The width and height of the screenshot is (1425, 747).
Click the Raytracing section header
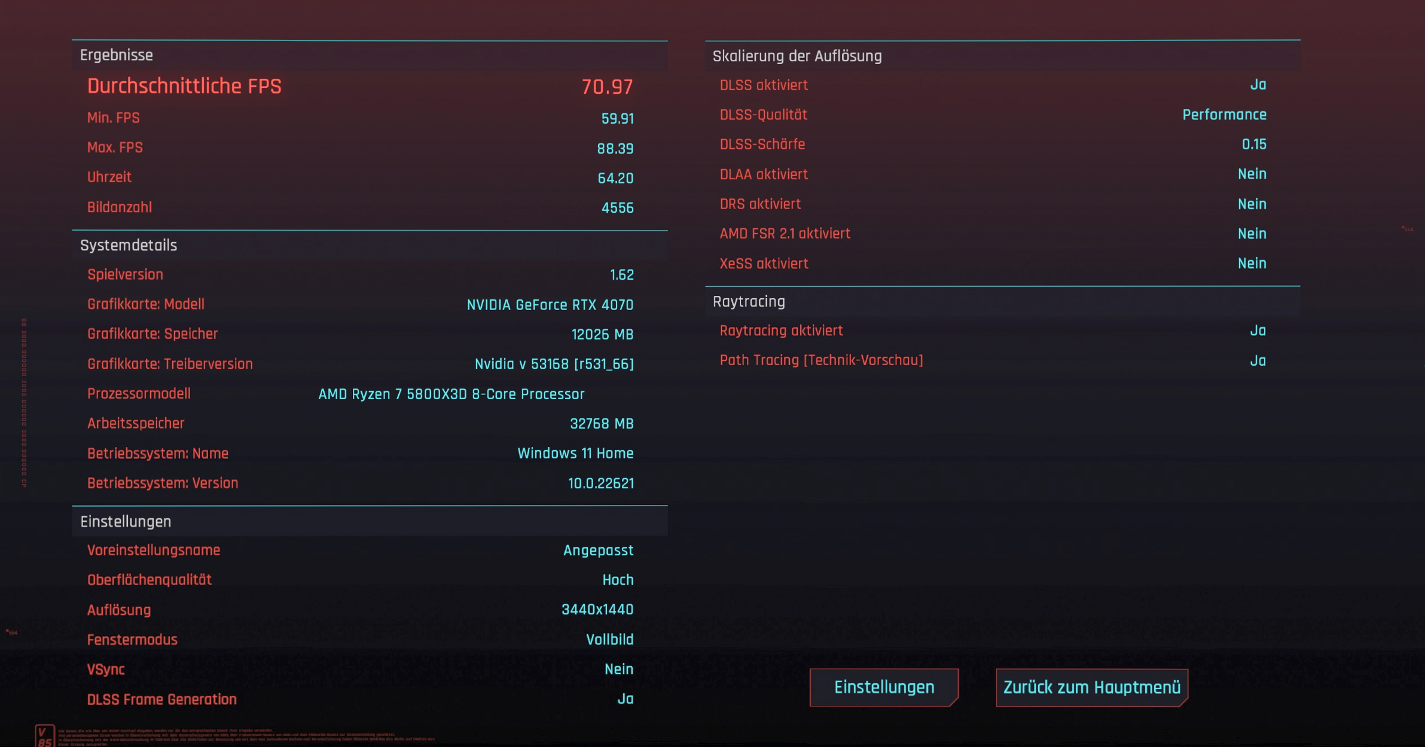749,302
